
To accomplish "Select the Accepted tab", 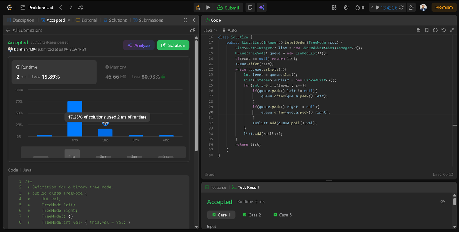I will (53, 20).
